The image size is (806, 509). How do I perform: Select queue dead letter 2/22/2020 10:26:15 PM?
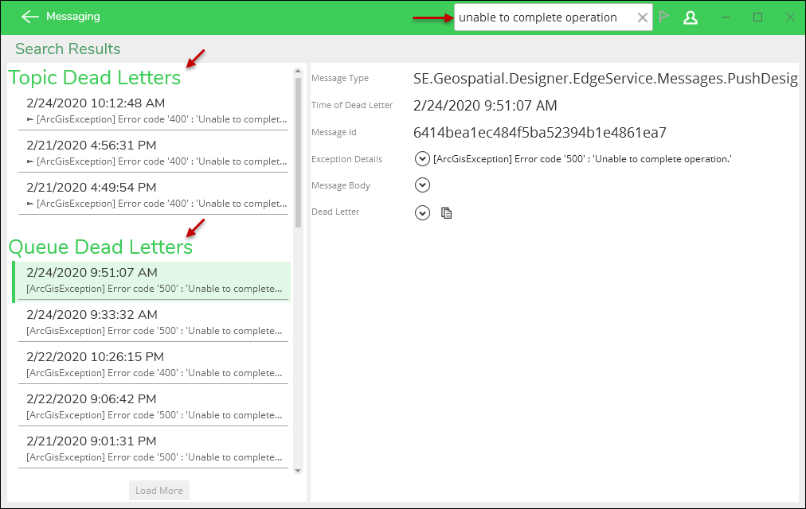point(153,364)
